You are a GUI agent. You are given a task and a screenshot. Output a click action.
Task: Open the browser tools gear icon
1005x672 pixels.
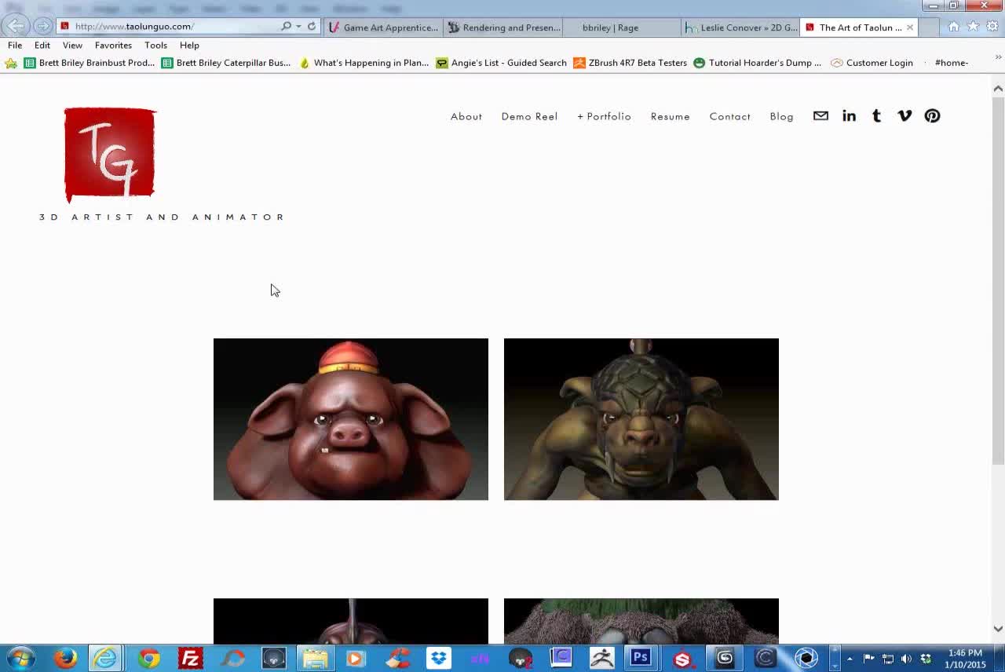tap(992, 27)
